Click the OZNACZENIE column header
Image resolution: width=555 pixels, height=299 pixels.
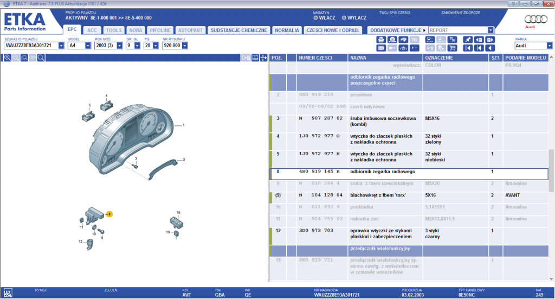click(x=455, y=58)
